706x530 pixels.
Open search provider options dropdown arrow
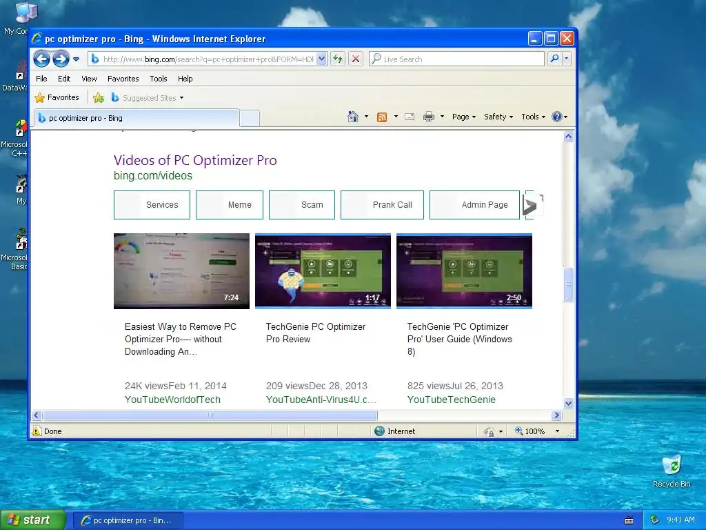point(567,59)
